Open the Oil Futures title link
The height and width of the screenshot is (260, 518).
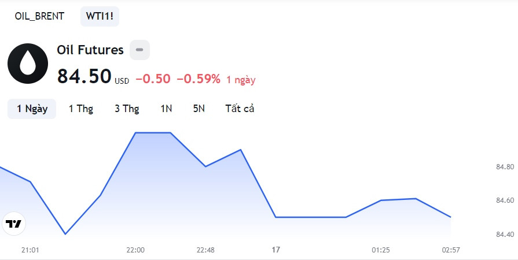[x=90, y=50]
